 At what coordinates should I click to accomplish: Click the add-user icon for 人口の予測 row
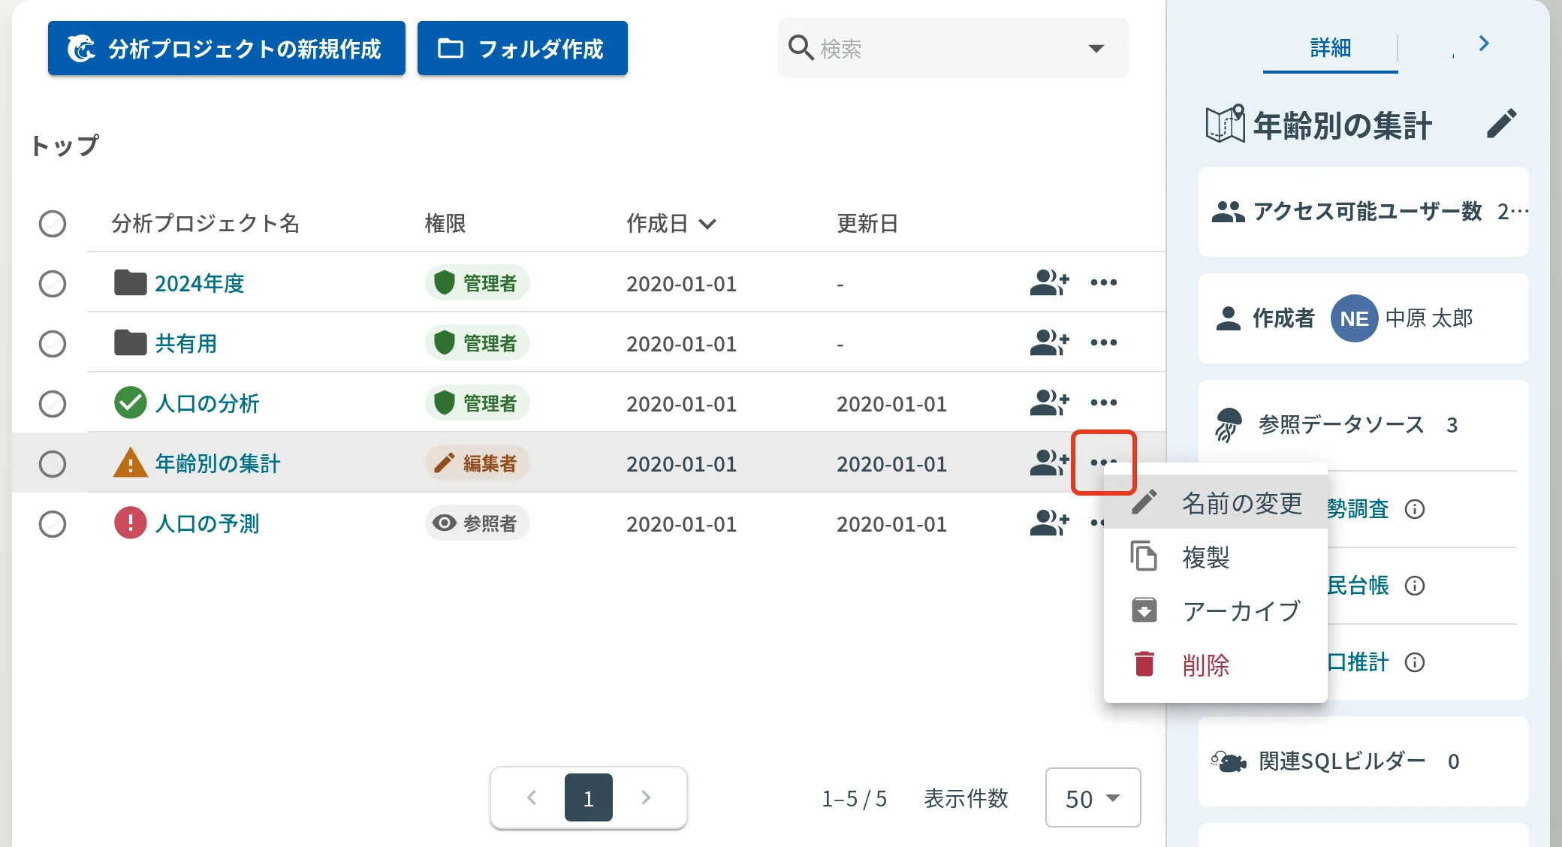(x=1049, y=523)
